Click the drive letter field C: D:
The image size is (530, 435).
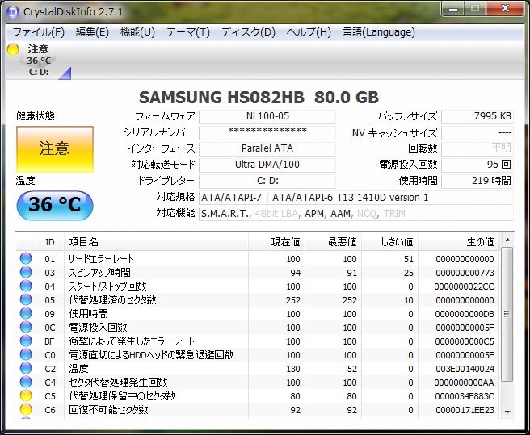[267, 181]
